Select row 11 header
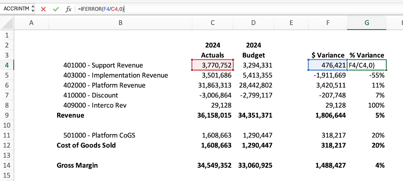 (x=7, y=135)
